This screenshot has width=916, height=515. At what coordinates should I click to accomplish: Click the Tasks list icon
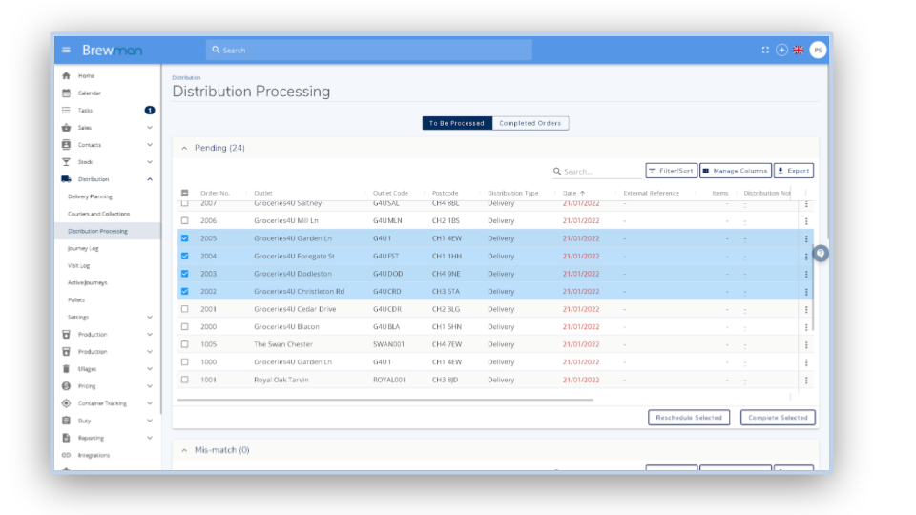click(x=66, y=111)
